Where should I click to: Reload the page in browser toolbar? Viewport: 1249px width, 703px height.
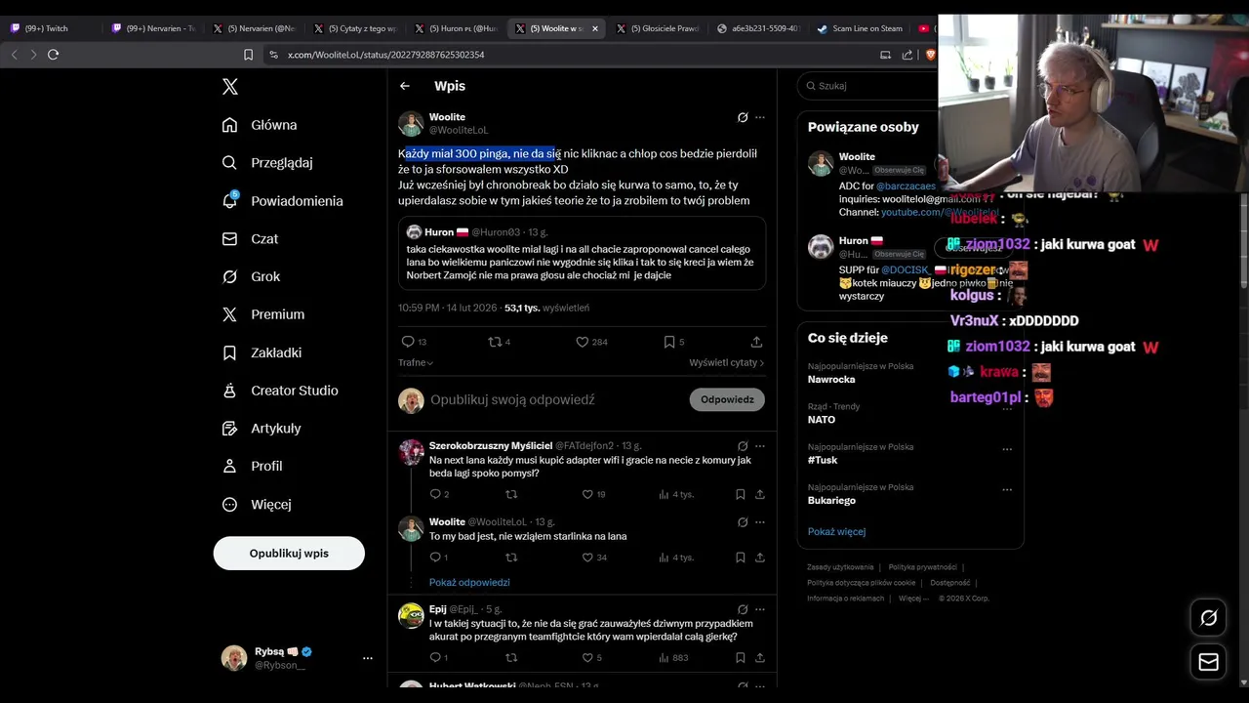point(54,55)
